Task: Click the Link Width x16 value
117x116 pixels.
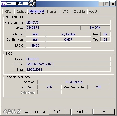Action: click(x=49, y=87)
